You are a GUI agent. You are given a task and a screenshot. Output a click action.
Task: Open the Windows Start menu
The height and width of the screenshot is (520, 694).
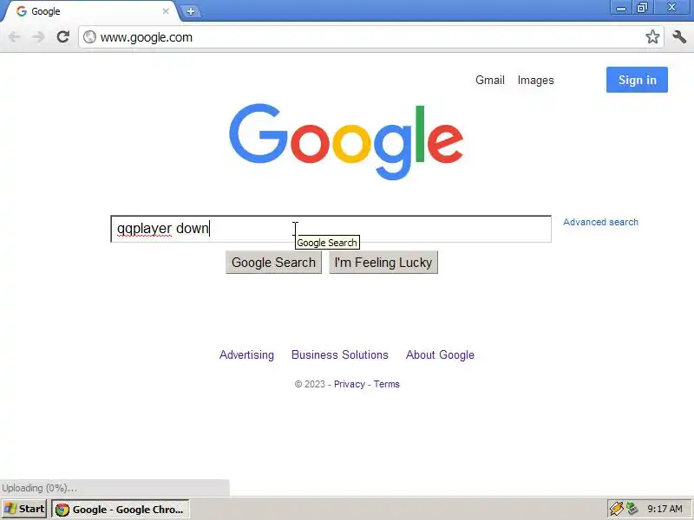(24, 509)
